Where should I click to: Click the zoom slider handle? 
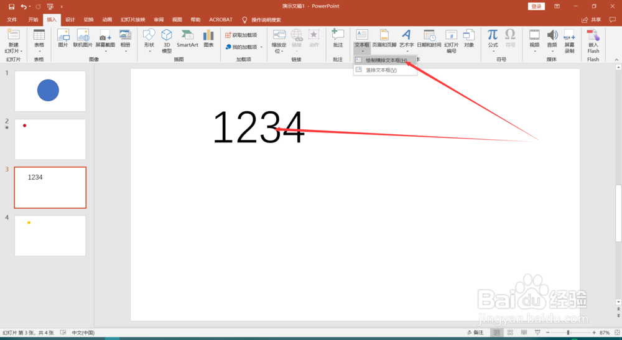tap(568, 333)
